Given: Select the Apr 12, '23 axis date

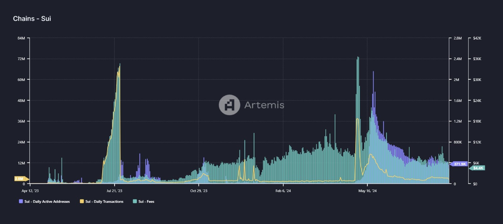Looking at the screenshot, I should pyautogui.click(x=30, y=191).
